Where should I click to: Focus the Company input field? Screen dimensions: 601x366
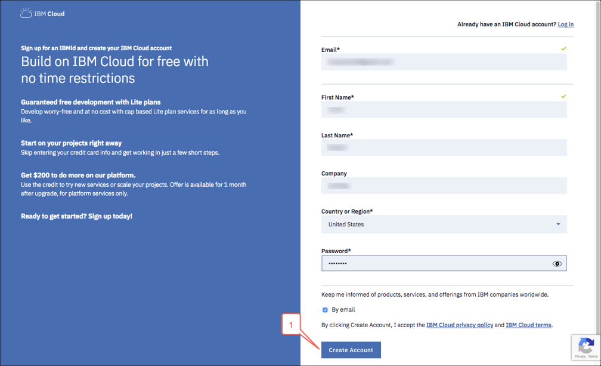pos(444,186)
